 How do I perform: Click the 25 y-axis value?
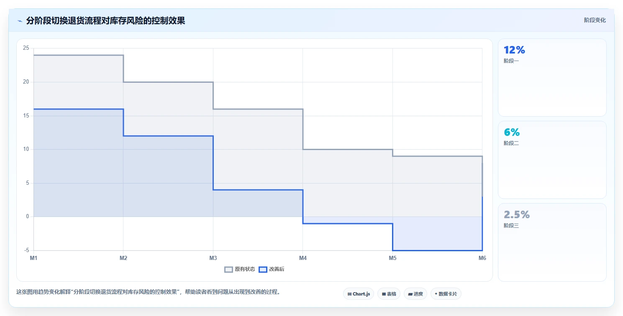point(26,48)
